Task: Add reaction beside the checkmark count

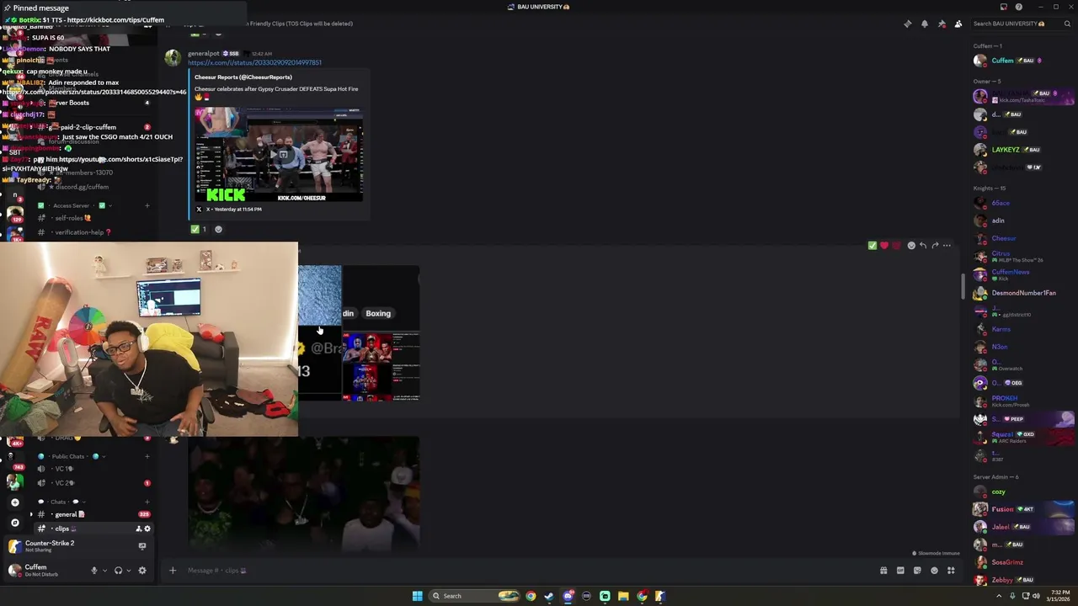Action: [218, 229]
